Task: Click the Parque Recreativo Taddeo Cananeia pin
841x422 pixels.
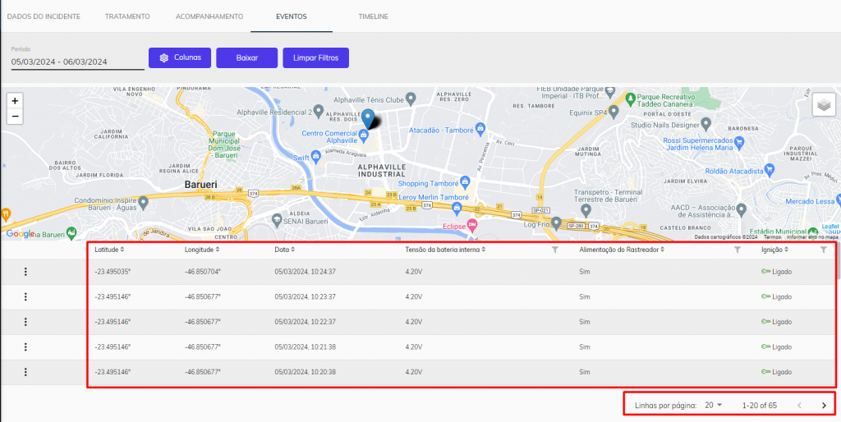Action: pyautogui.click(x=630, y=99)
